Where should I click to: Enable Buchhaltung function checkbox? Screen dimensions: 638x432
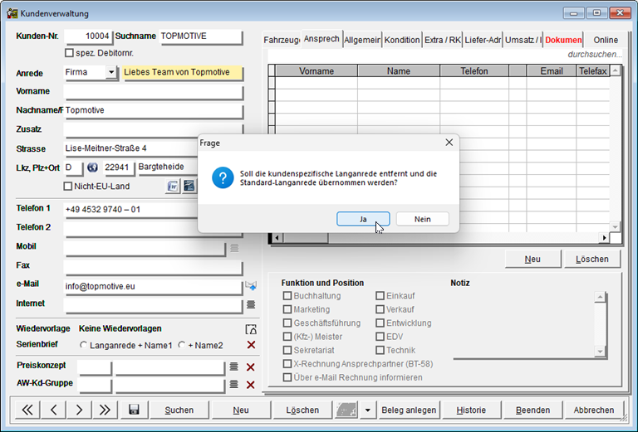[x=287, y=295]
